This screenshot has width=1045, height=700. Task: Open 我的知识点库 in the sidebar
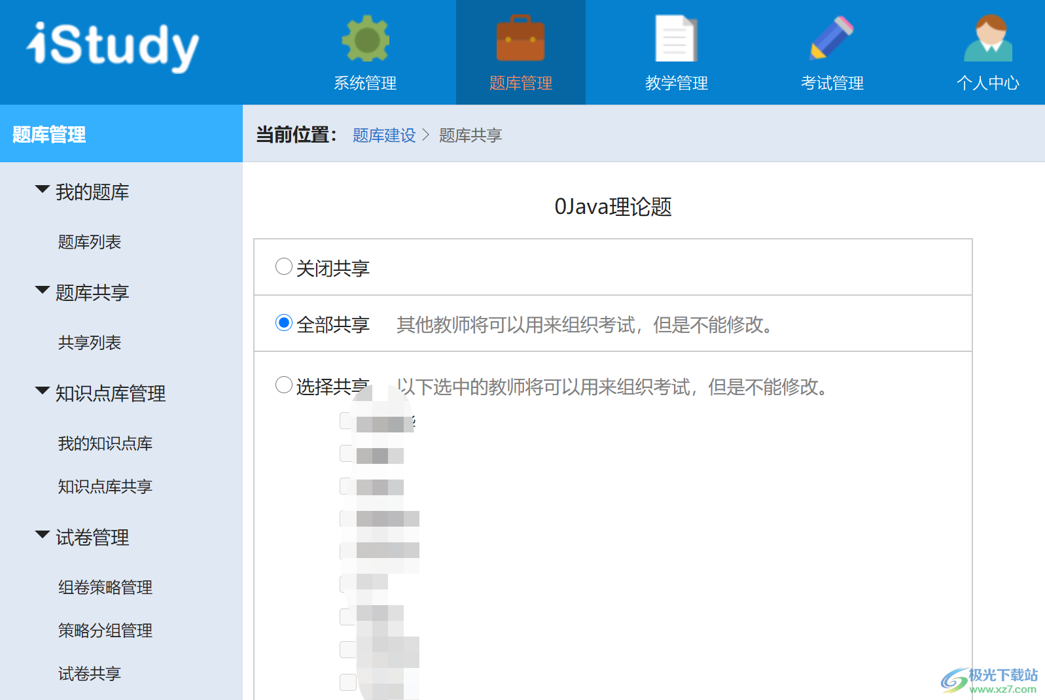pyautogui.click(x=105, y=444)
